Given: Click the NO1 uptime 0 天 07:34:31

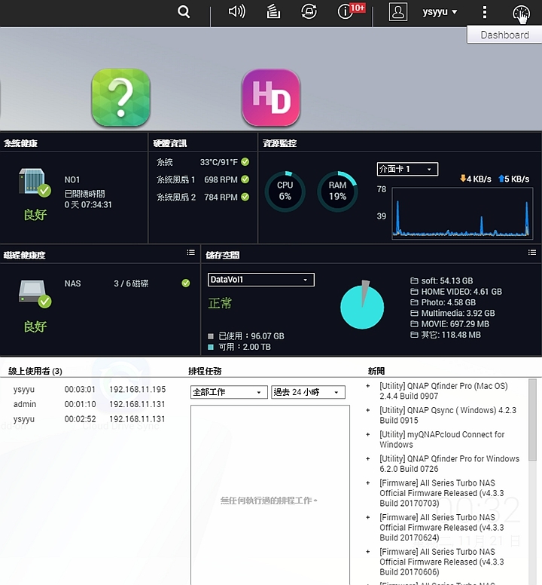Looking at the screenshot, I should click(x=88, y=204).
